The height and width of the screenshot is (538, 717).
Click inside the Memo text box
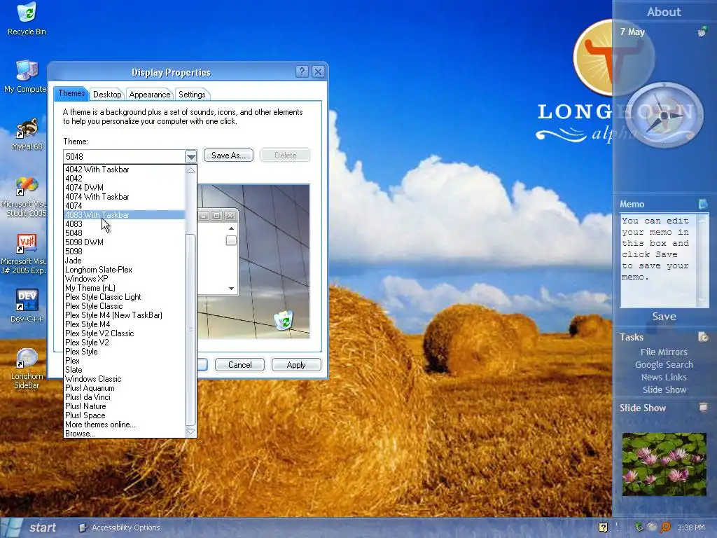[x=657, y=261]
